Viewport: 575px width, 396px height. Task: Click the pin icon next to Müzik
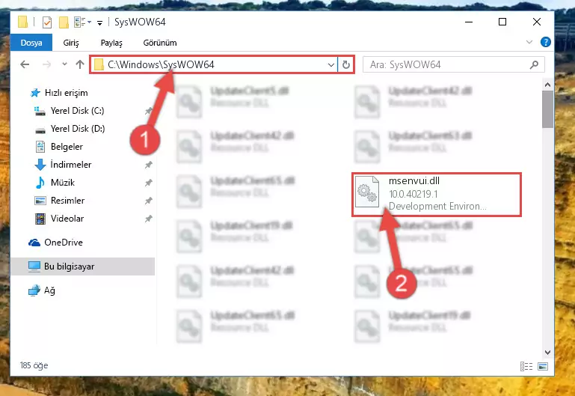pos(149,183)
